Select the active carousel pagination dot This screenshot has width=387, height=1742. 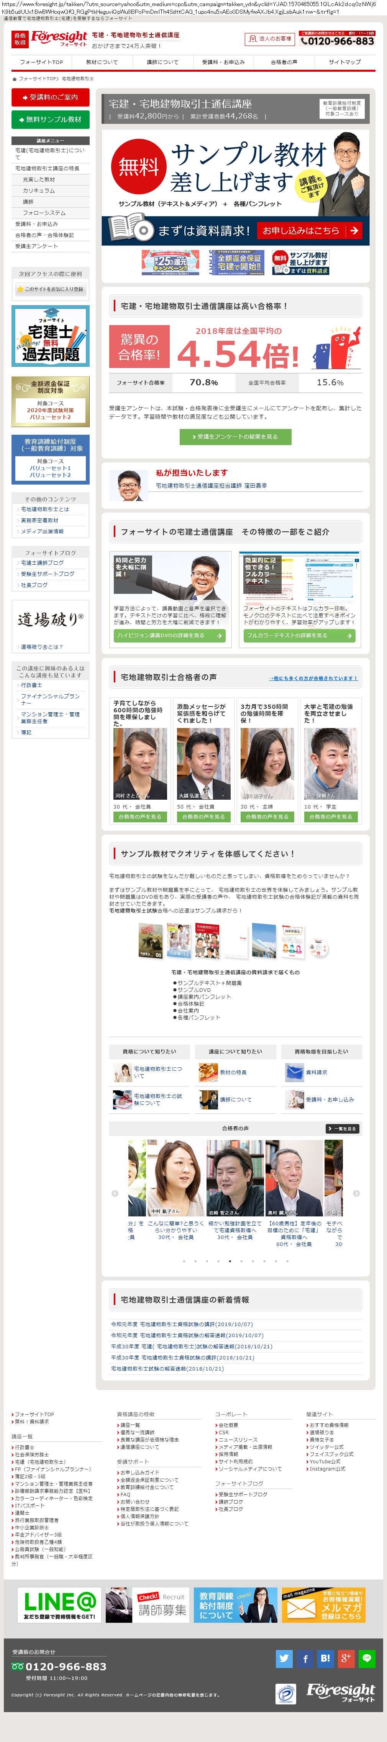230,1260
